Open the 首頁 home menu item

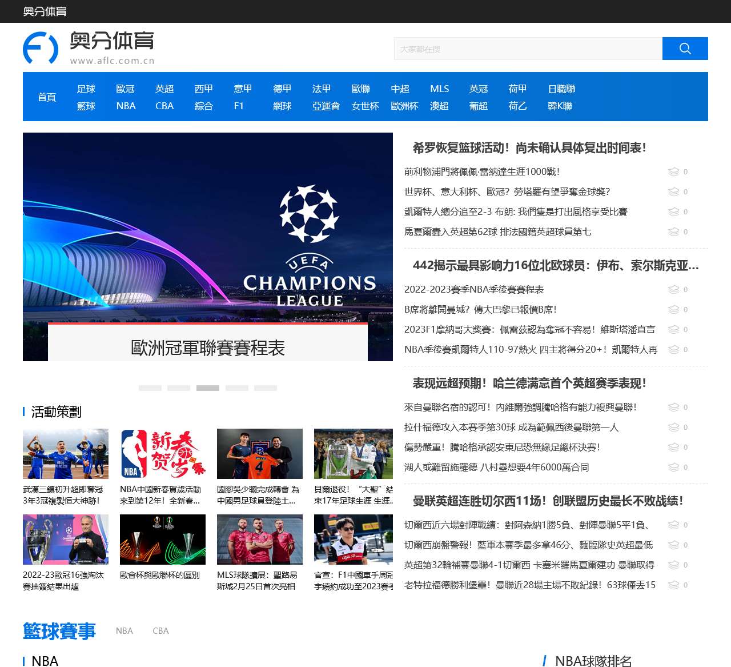[x=47, y=97]
